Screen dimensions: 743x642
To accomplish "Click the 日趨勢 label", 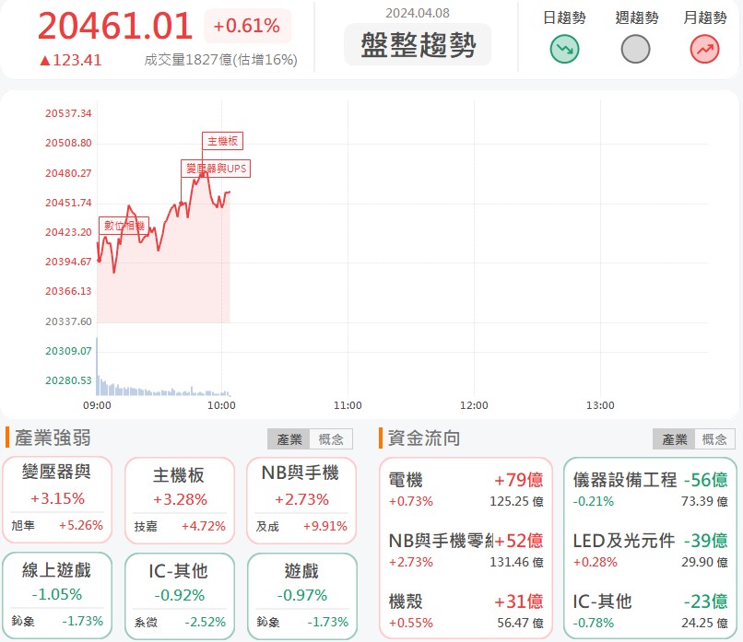I will click(564, 18).
